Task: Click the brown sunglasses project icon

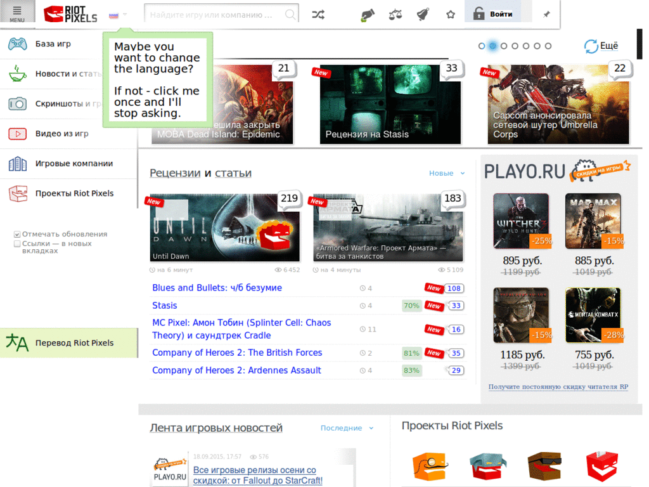Action: [x=544, y=466]
